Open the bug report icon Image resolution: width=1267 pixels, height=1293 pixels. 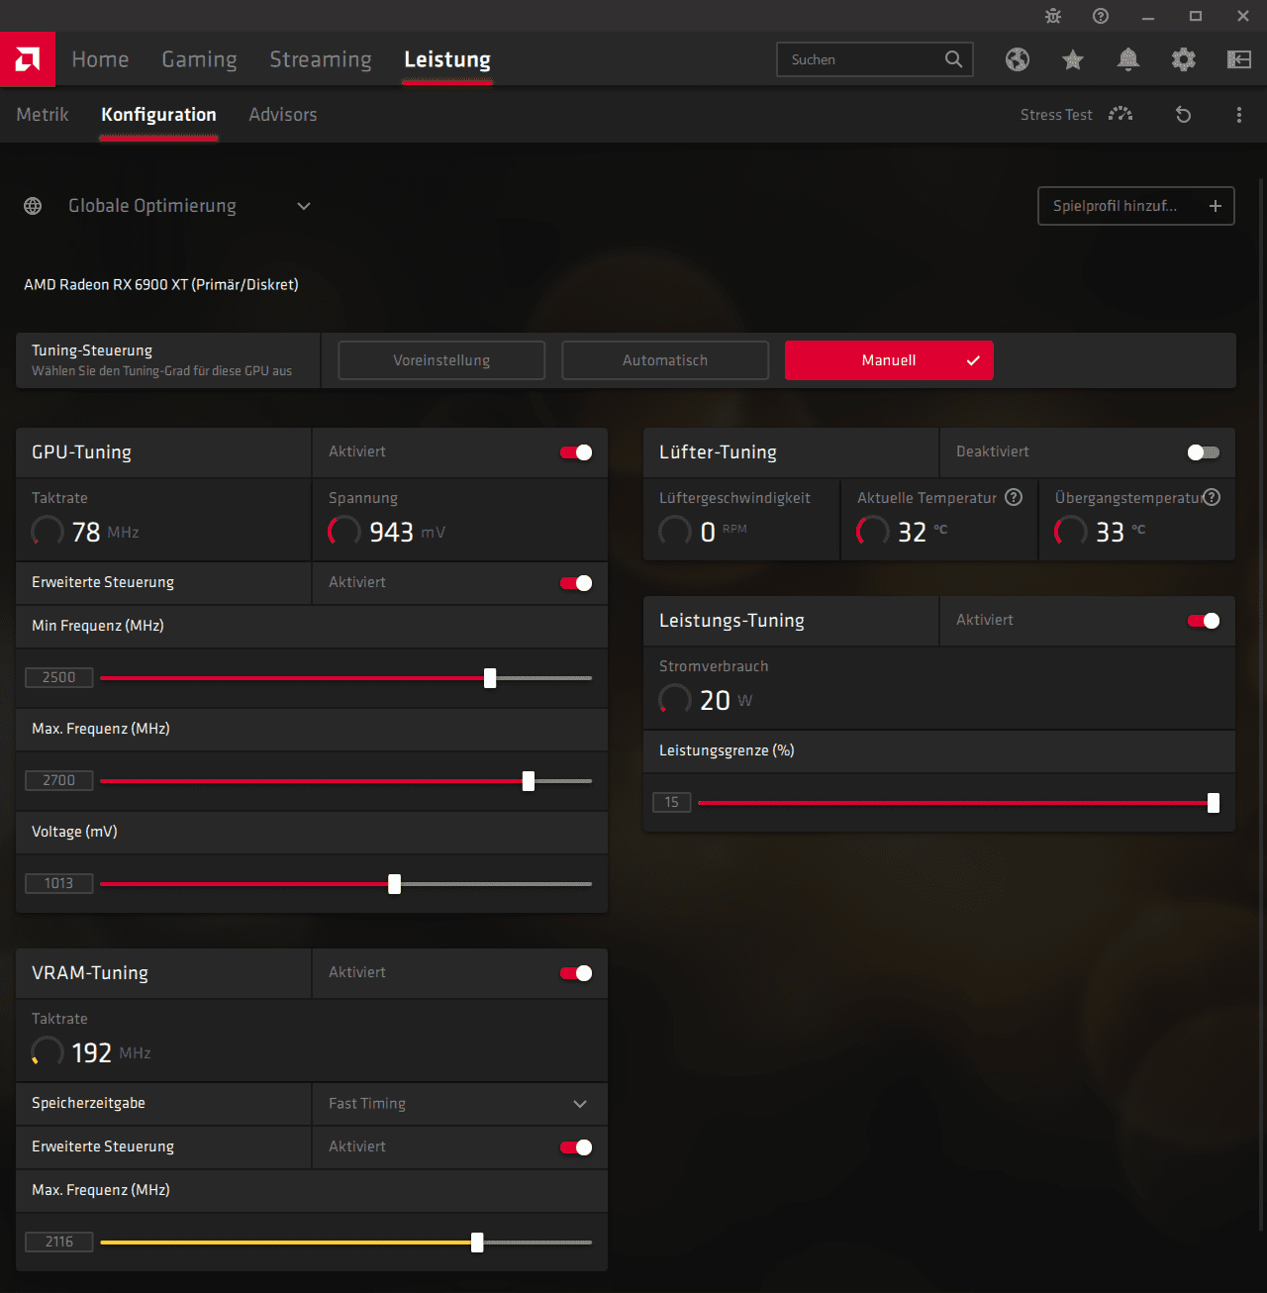(1053, 16)
